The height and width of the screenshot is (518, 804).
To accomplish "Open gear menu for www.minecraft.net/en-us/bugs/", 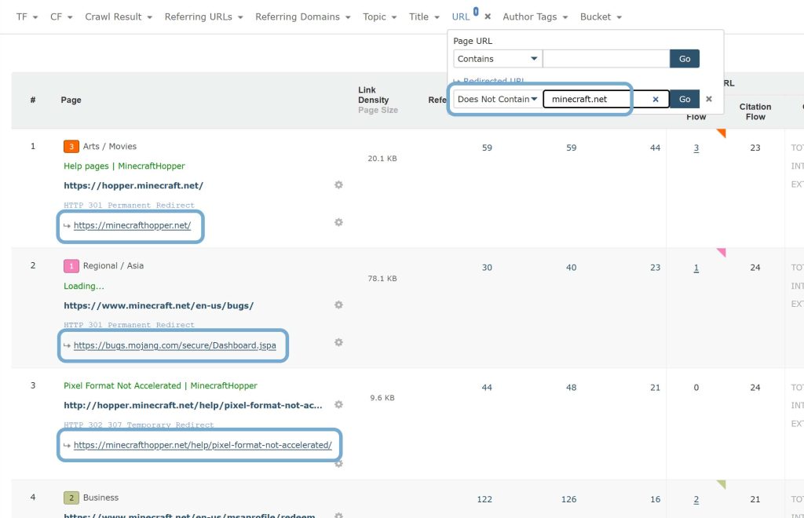I will [x=338, y=305].
